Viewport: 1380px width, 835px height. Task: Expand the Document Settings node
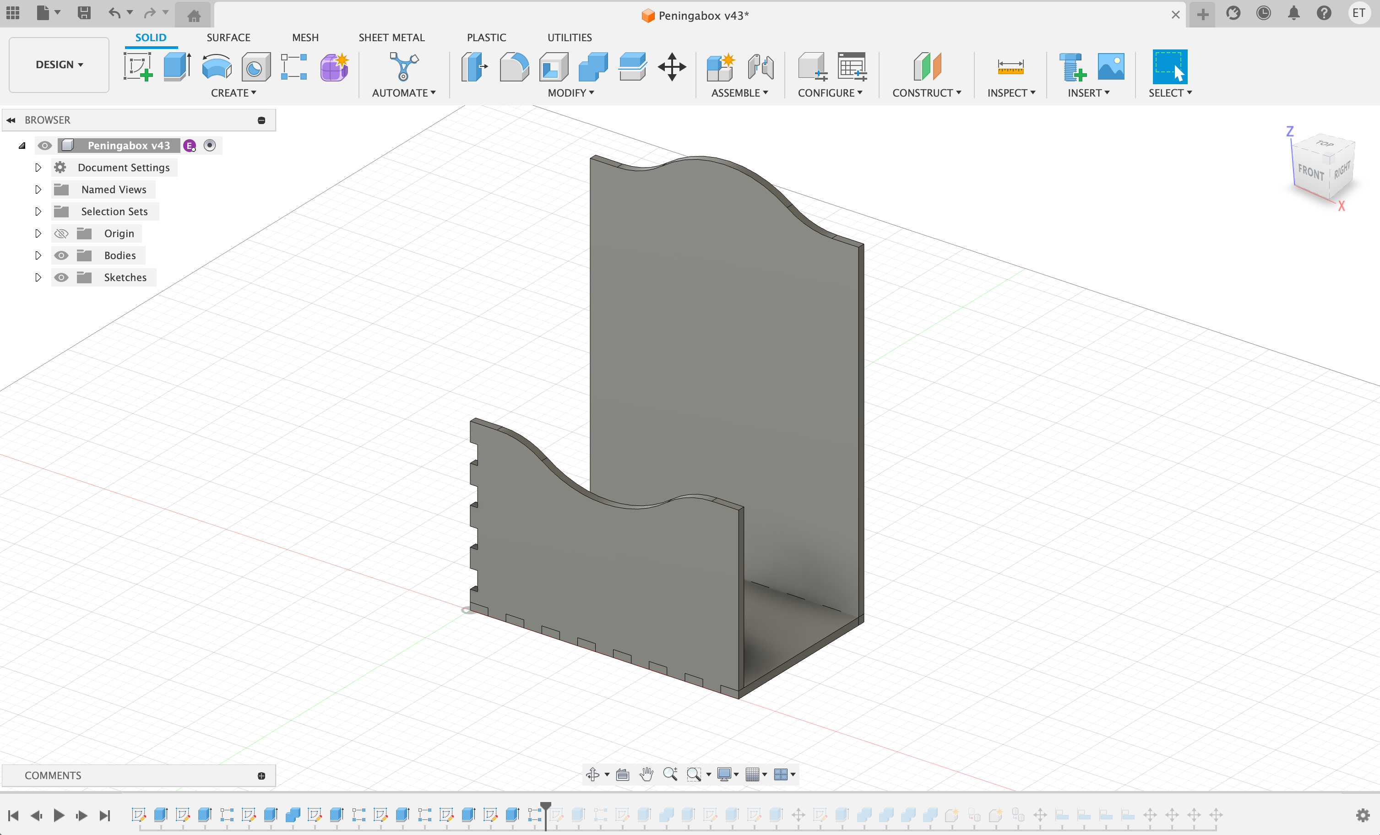click(x=38, y=168)
